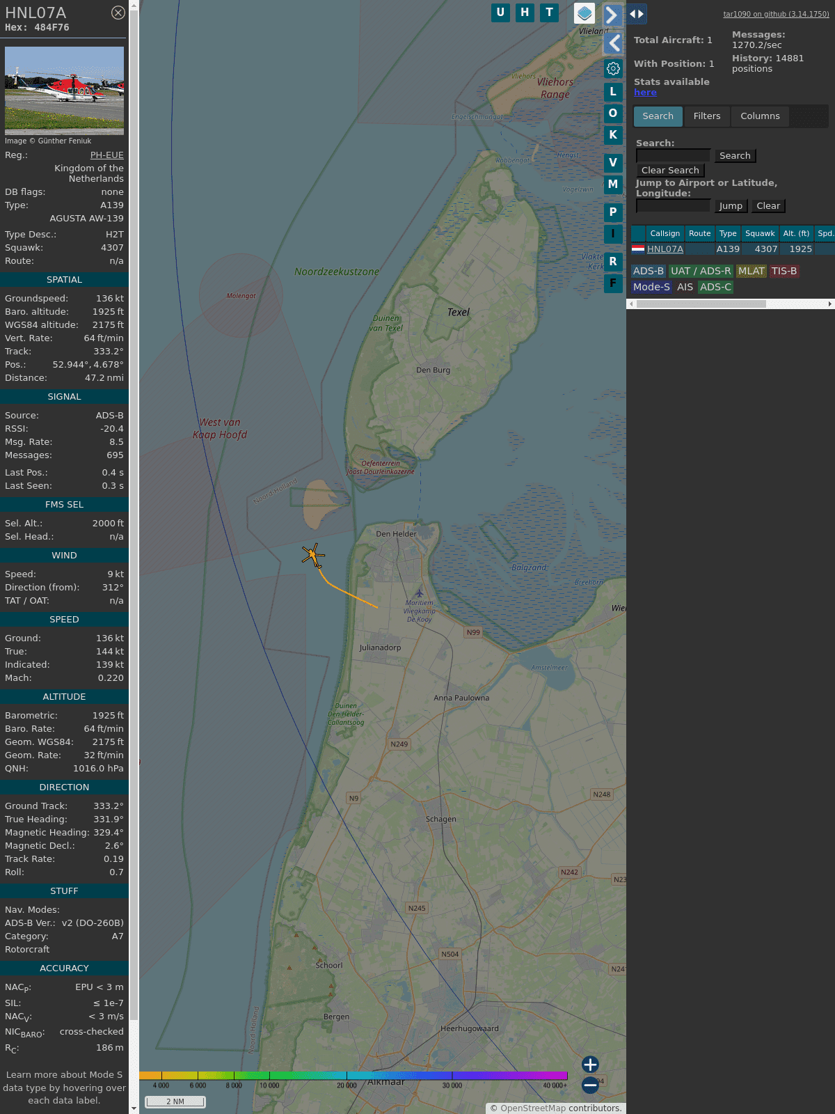Screen dimensions: 835x1114
Task: Click the Squawk value 4307 in table
Action: (x=765, y=249)
